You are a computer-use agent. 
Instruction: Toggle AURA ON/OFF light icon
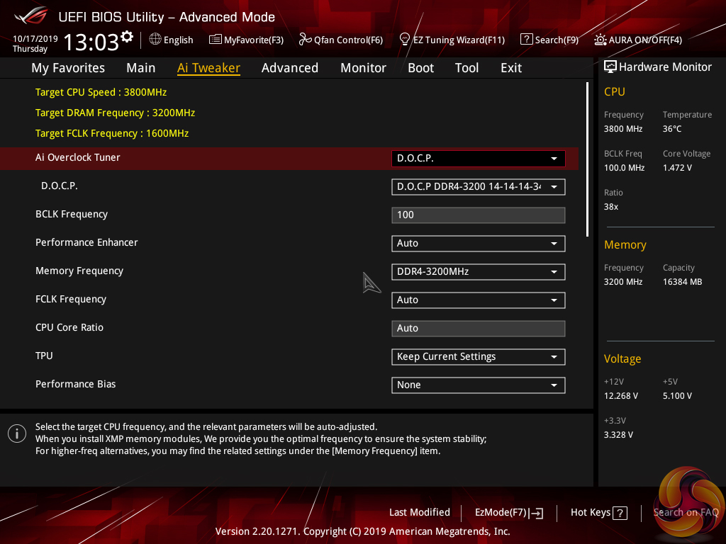coord(600,40)
